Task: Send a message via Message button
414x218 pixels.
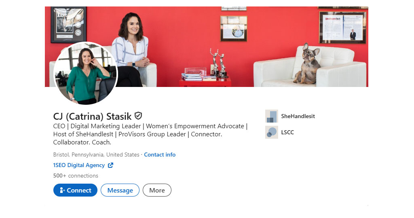Action: point(120,190)
